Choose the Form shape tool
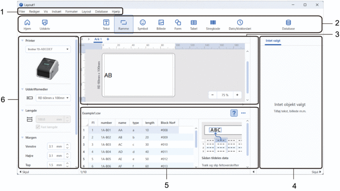 pyautogui.click(x=178, y=25)
